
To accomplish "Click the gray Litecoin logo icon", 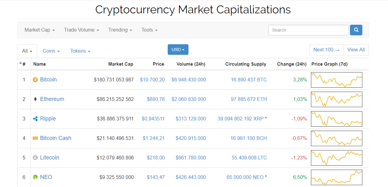I will point(35,158).
